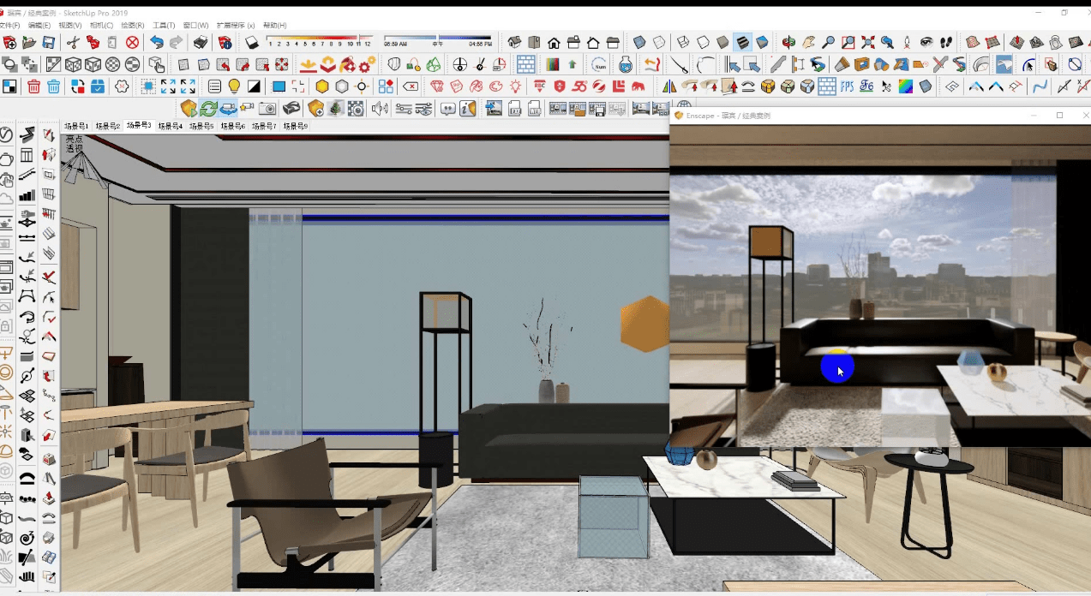
Task: Switch to wireframe face style
Action: (x=683, y=42)
